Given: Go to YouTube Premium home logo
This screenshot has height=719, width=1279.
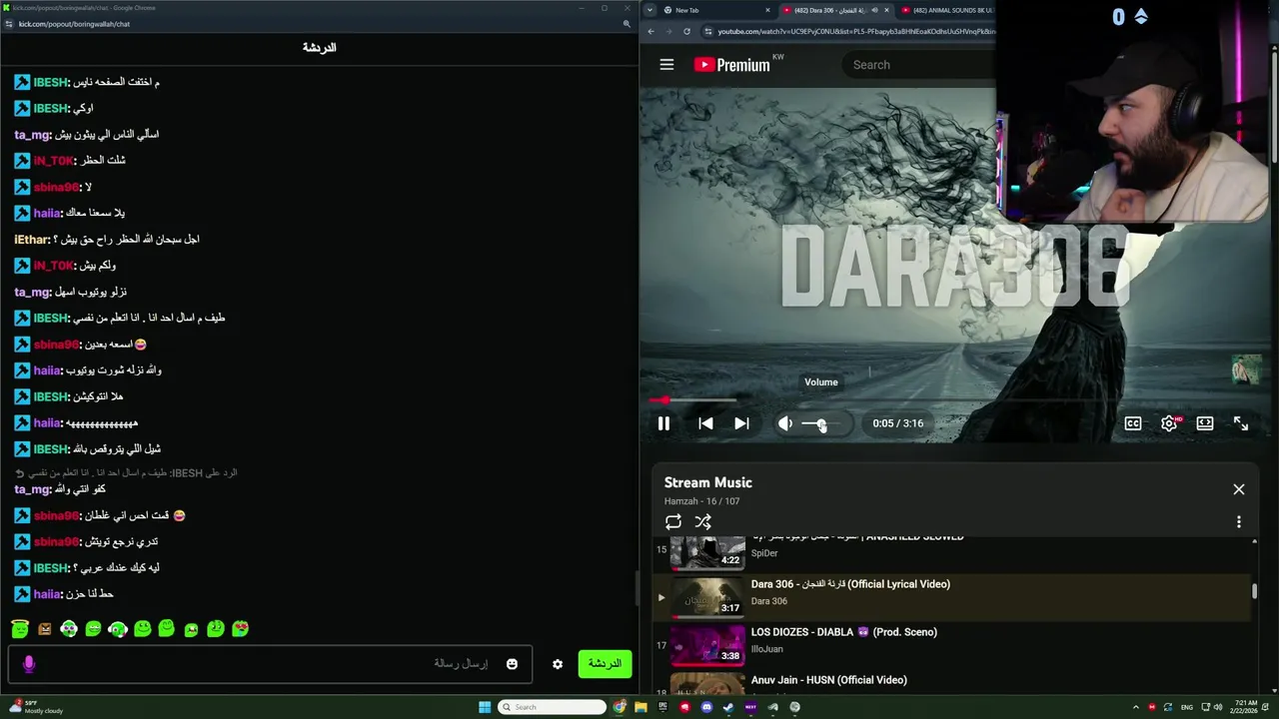Looking at the screenshot, I should point(732,65).
